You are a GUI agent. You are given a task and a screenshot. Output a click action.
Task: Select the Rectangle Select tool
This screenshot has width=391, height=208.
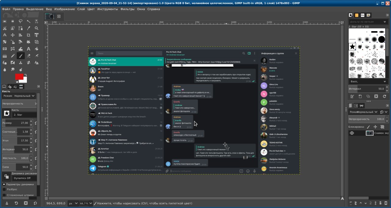tap(5, 21)
